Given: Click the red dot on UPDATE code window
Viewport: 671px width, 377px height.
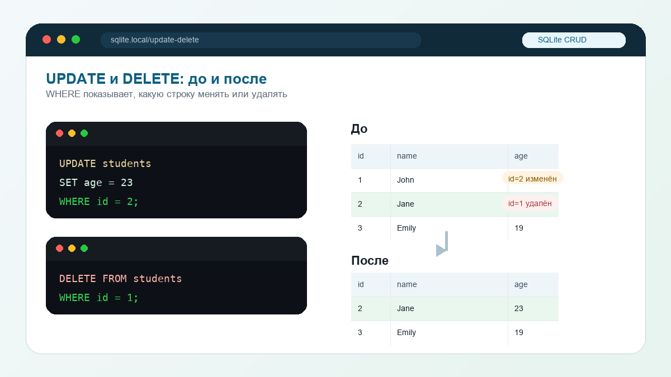Looking at the screenshot, I should [x=59, y=133].
